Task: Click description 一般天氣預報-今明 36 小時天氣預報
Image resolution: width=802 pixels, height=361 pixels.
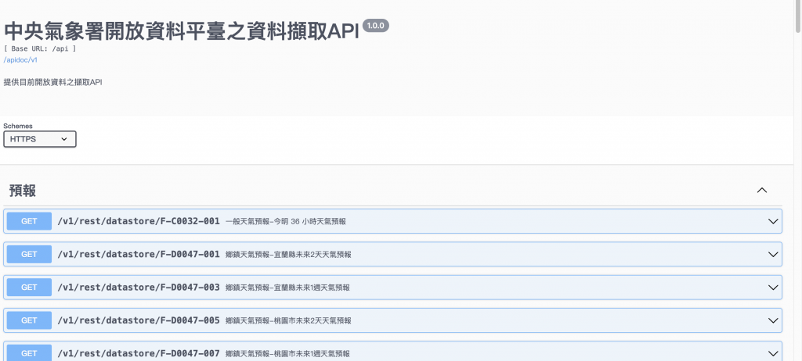Action: click(x=286, y=222)
